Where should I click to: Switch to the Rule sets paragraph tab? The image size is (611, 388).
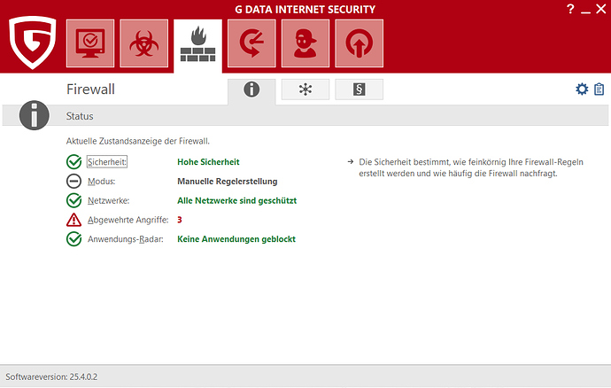click(x=360, y=89)
